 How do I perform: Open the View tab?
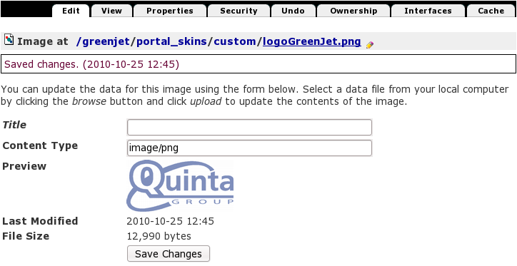tap(111, 11)
